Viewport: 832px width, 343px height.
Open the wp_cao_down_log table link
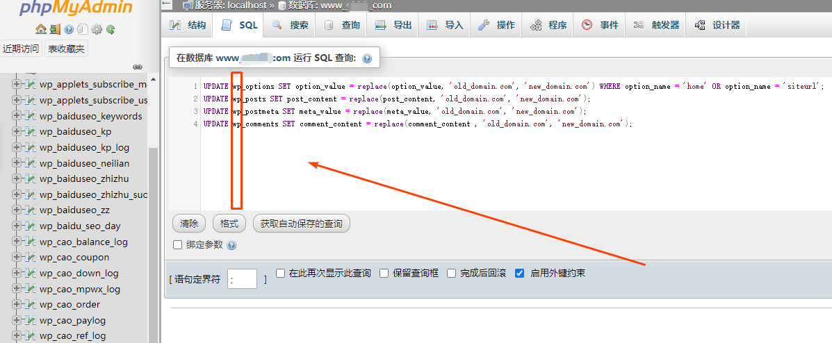pos(79,273)
